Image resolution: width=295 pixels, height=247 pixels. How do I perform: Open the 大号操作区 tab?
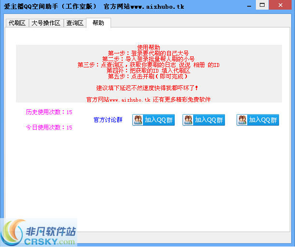pos(46,23)
